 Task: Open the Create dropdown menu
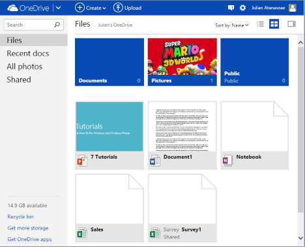[x=91, y=8]
